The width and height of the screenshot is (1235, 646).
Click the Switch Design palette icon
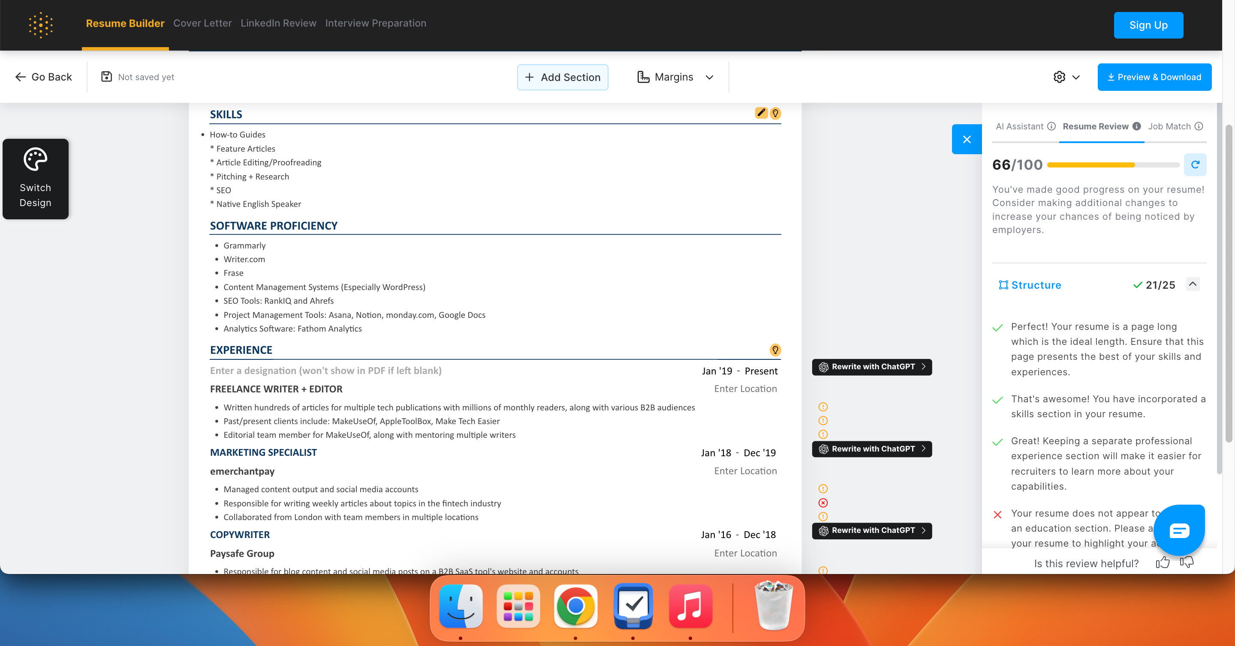[x=36, y=159]
